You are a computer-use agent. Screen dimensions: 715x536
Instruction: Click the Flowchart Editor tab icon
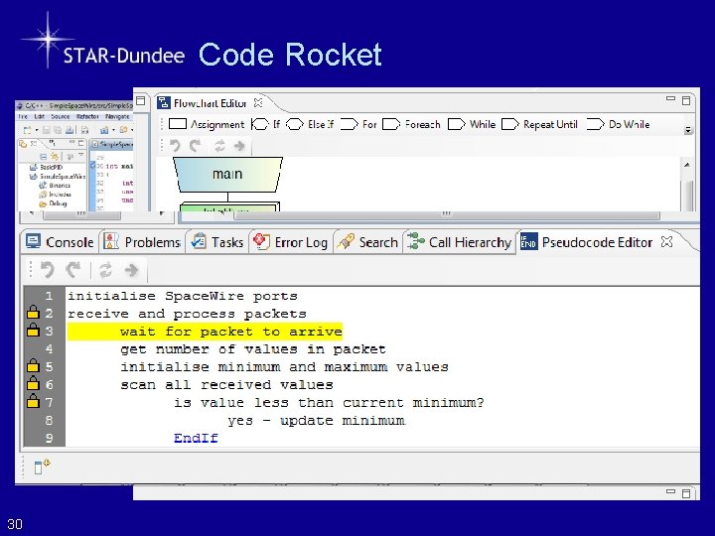pyautogui.click(x=163, y=102)
